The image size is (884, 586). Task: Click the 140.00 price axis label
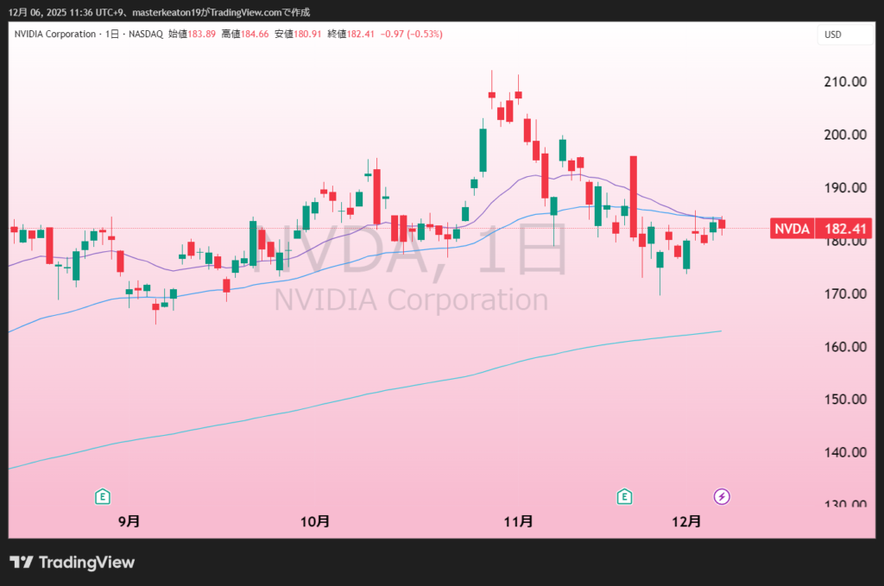coord(845,452)
